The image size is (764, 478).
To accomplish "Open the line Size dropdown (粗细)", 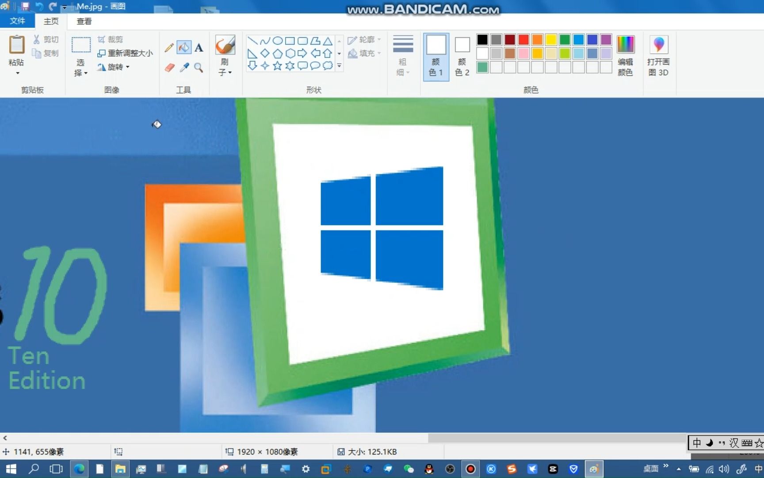I will 403,56.
